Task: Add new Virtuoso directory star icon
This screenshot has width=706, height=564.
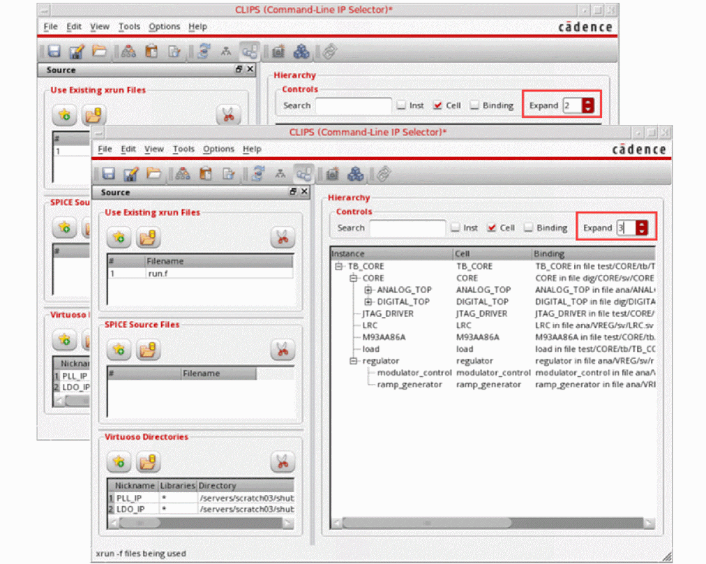Action: point(119,462)
